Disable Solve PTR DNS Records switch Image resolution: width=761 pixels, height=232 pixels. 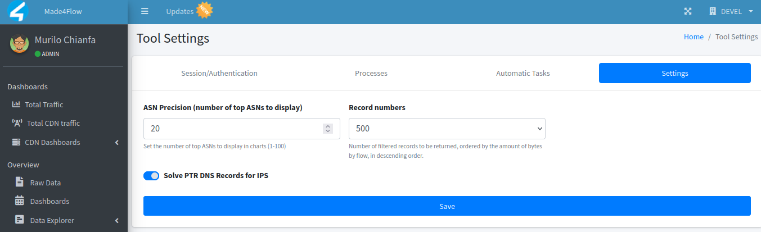coord(151,175)
